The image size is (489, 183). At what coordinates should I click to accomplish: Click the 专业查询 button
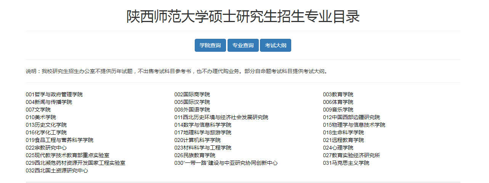[x=243, y=45]
